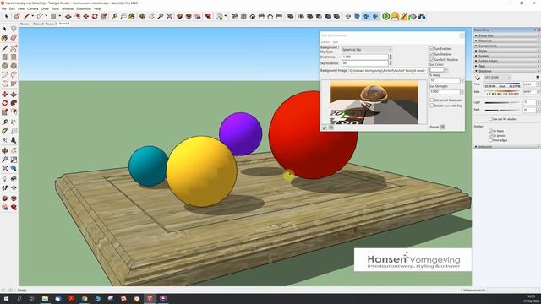Enable Rotate Sun with Sky checkbox

tap(432, 106)
